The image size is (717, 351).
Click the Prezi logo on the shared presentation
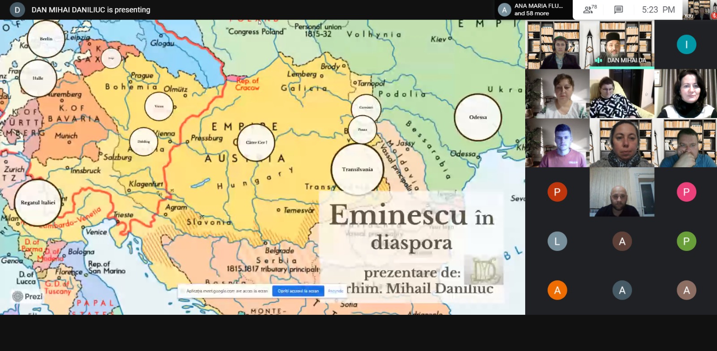pos(27,296)
